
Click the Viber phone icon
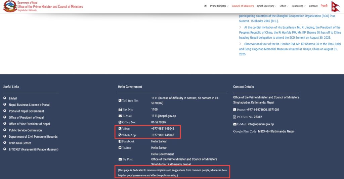point(120,129)
